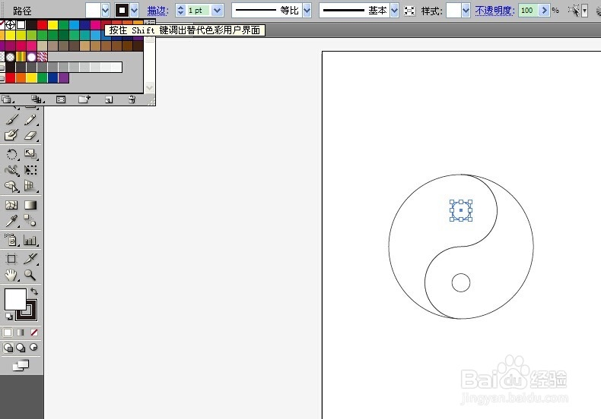Viewport: 601px width, 419px height.
Task: Open the opacity slider arrow beside 100
Action: 544,11
